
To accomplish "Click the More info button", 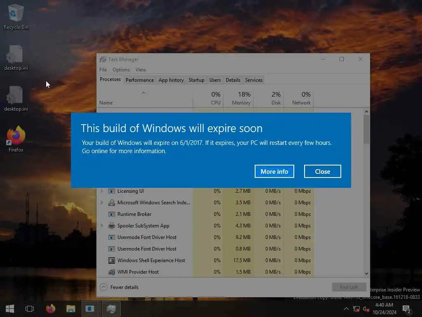I will coord(274,171).
